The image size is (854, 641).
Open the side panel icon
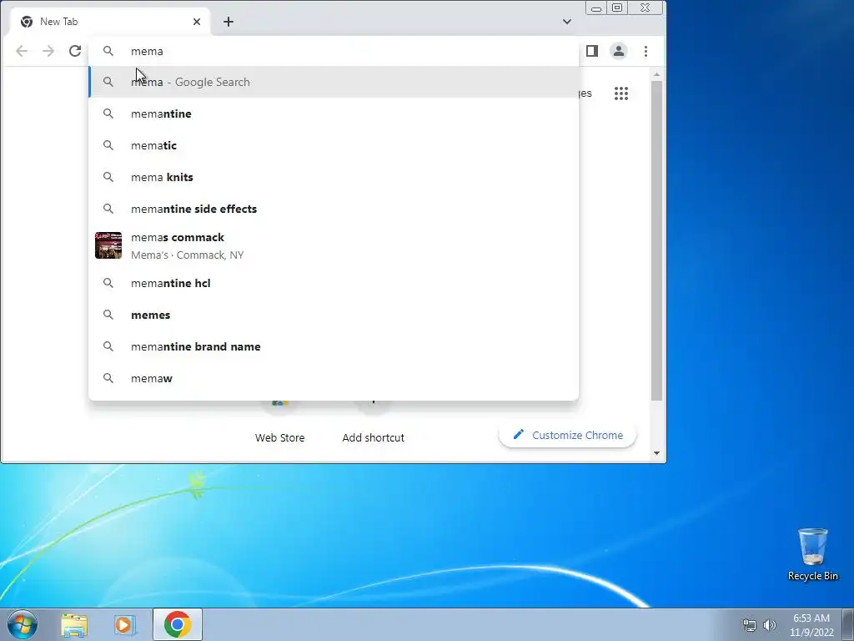[x=592, y=51]
